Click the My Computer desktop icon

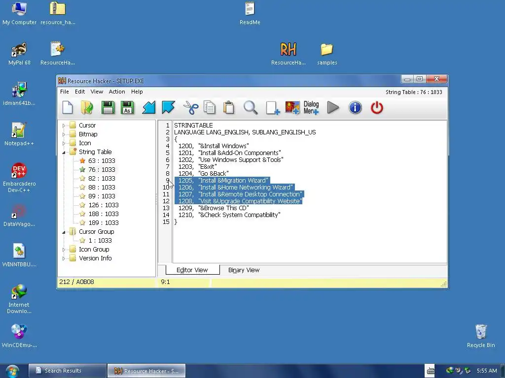[19, 13]
